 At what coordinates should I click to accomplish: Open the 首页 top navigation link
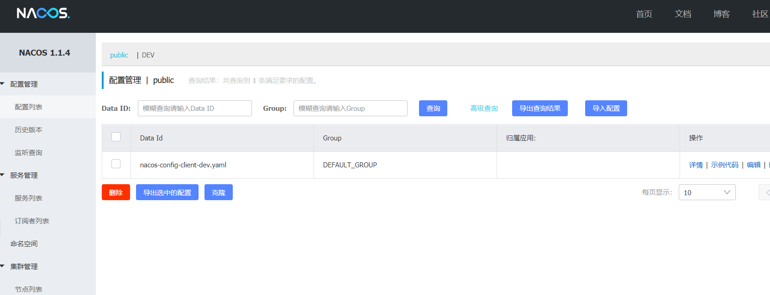coord(644,14)
